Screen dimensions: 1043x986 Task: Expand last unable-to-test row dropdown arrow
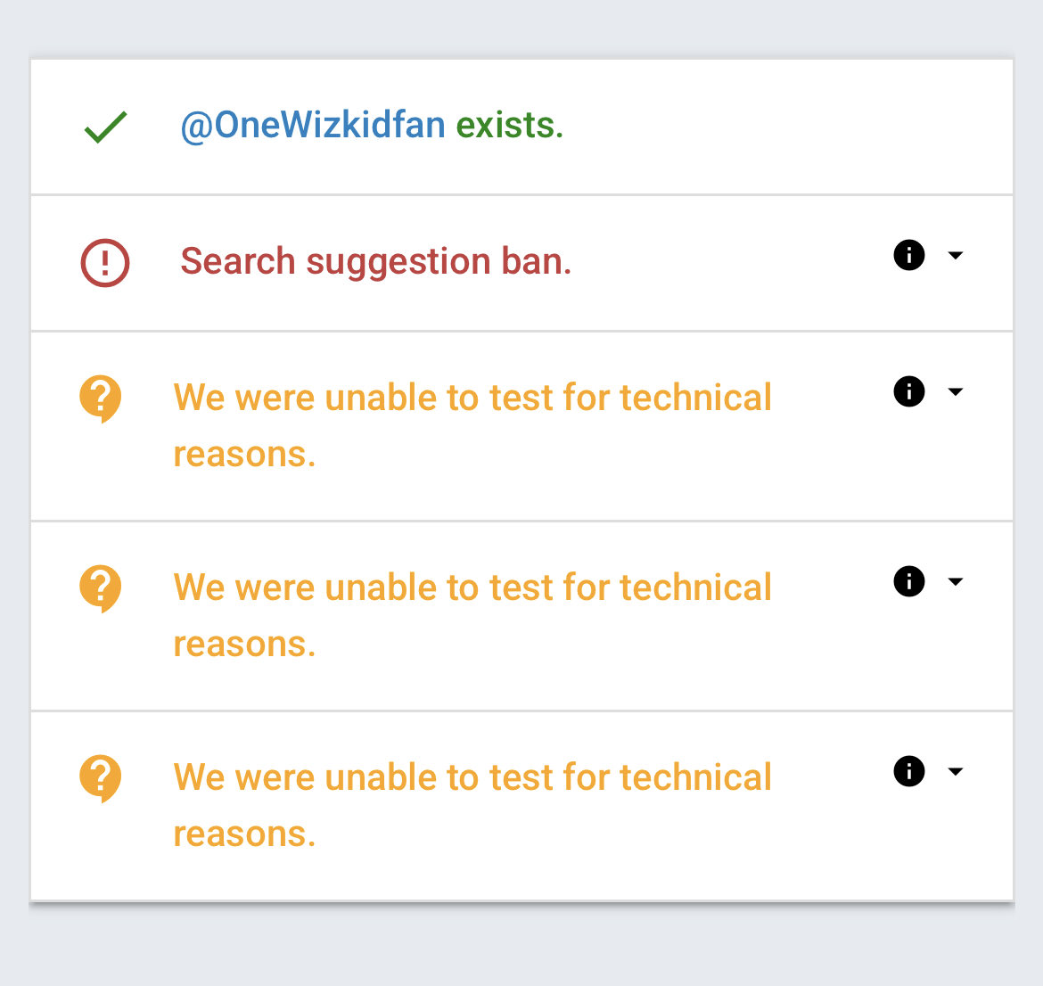956,772
